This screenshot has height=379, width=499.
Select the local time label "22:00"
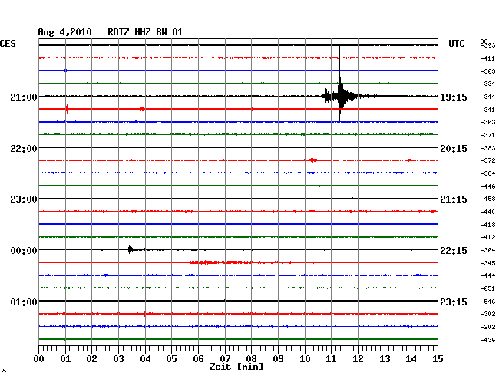[x=24, y=149]
